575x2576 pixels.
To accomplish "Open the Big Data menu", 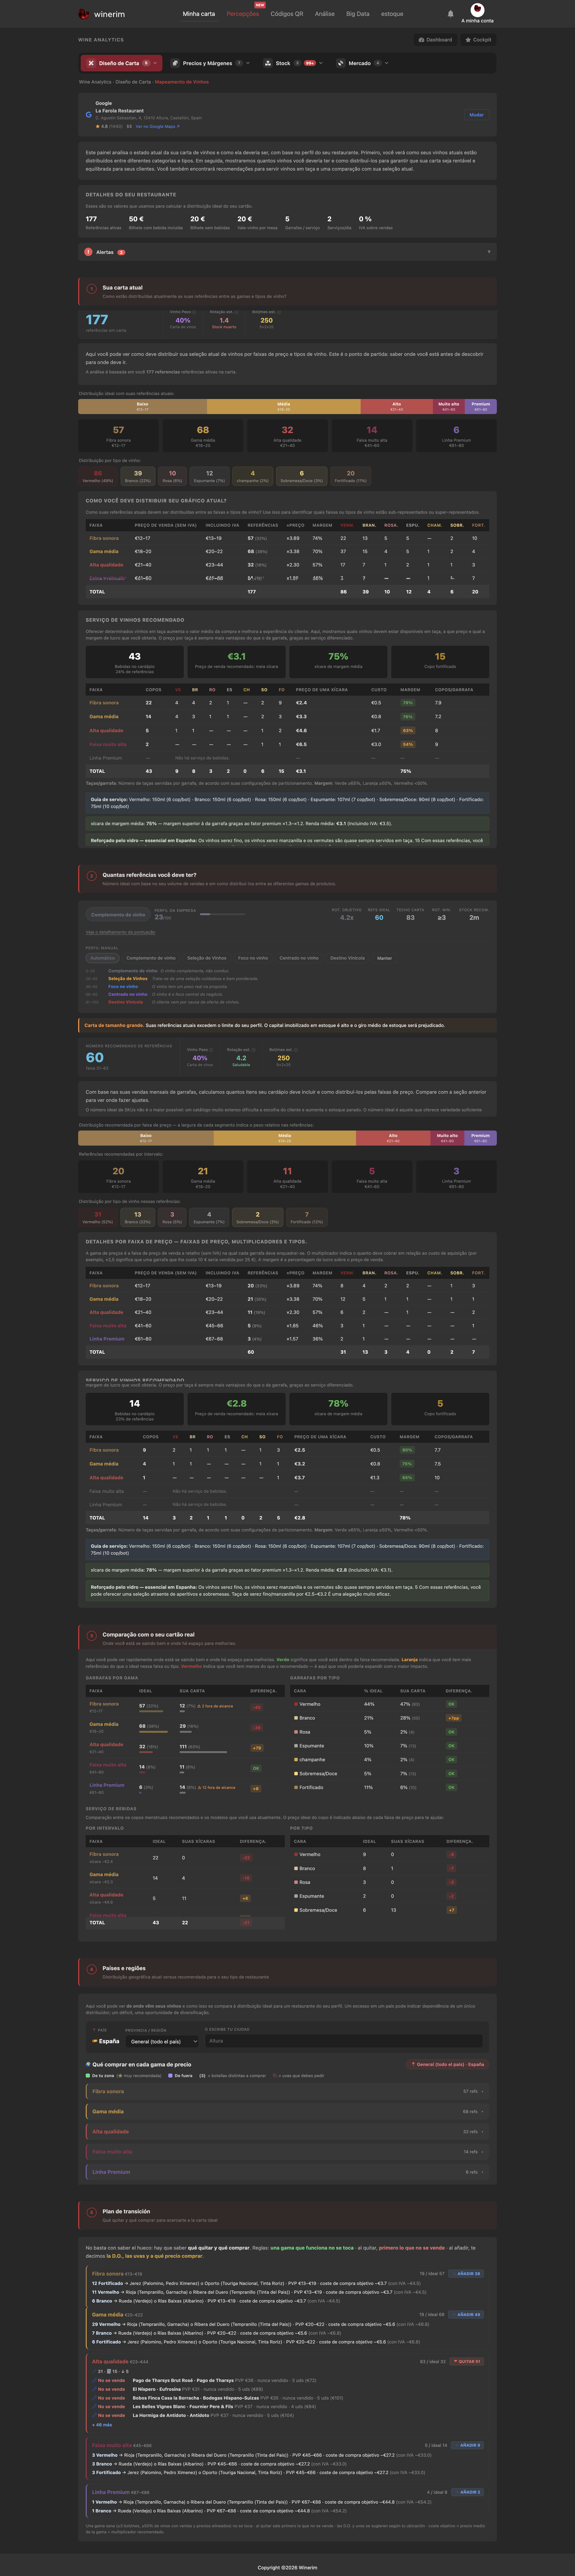I will 358,14.
